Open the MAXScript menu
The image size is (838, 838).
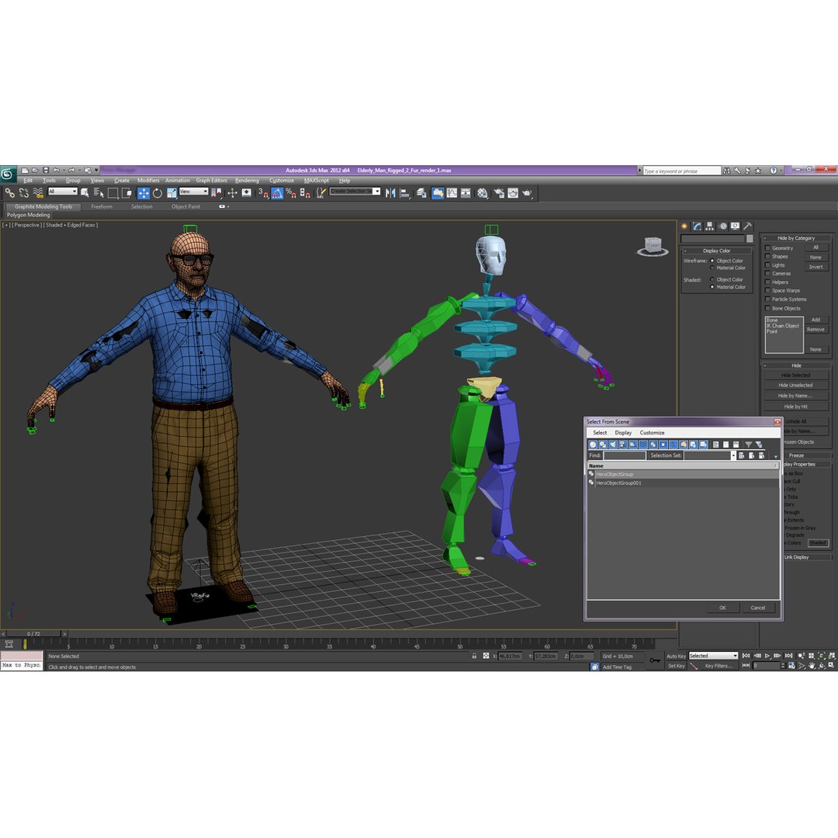pos(317,181)
